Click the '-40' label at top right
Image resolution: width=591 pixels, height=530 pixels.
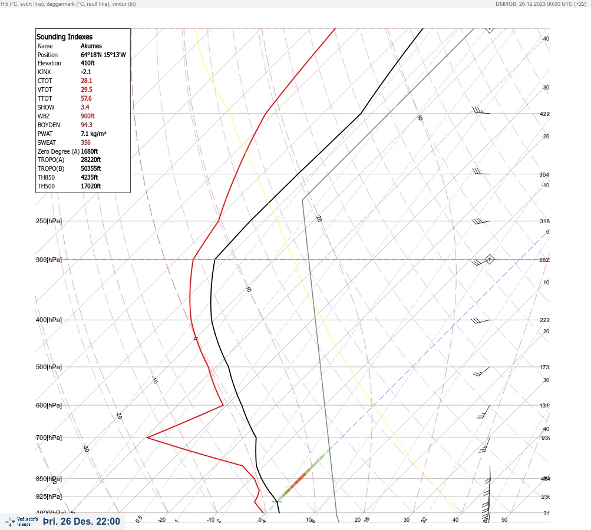546,39
